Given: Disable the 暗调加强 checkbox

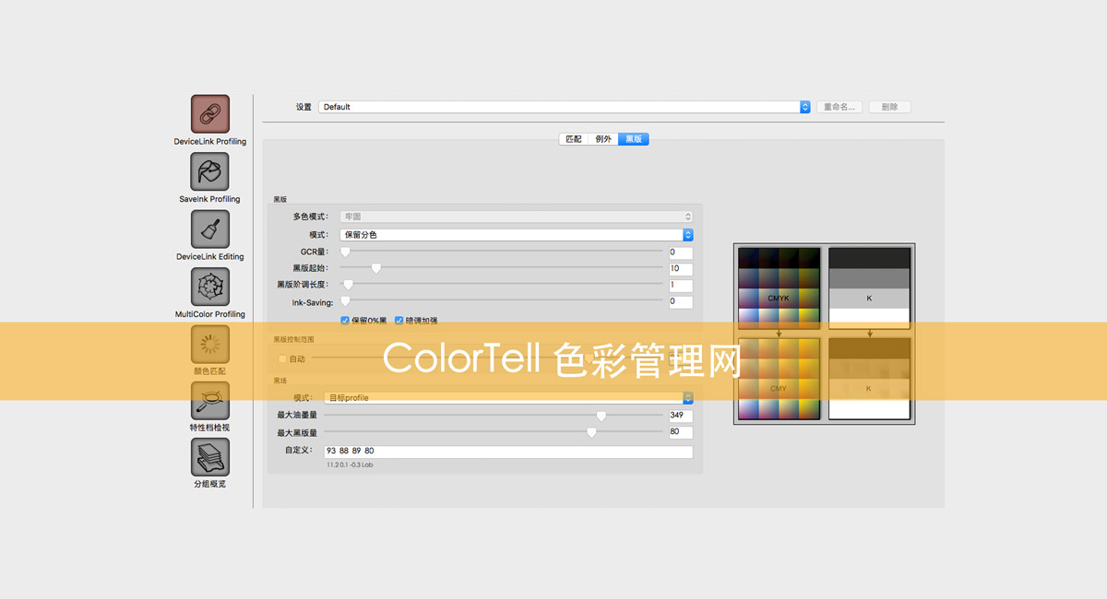Looking at the screenshot, I should coord(399,319).
